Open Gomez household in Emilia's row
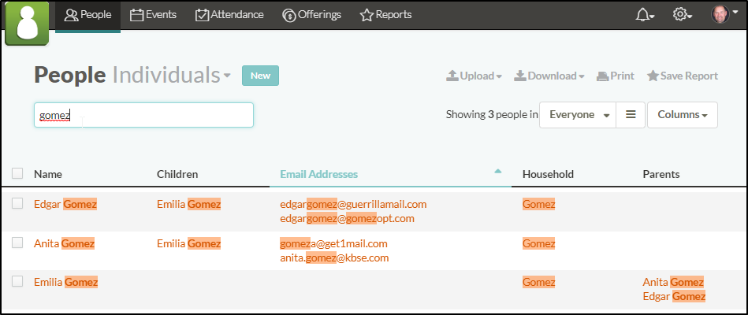 pyautogui.click(x=539, y=283)
